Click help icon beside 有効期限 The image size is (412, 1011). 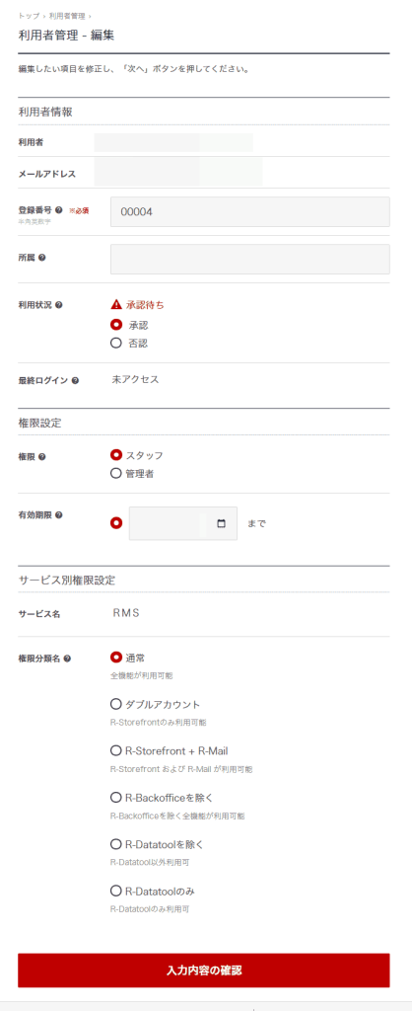tap(58, 514)
